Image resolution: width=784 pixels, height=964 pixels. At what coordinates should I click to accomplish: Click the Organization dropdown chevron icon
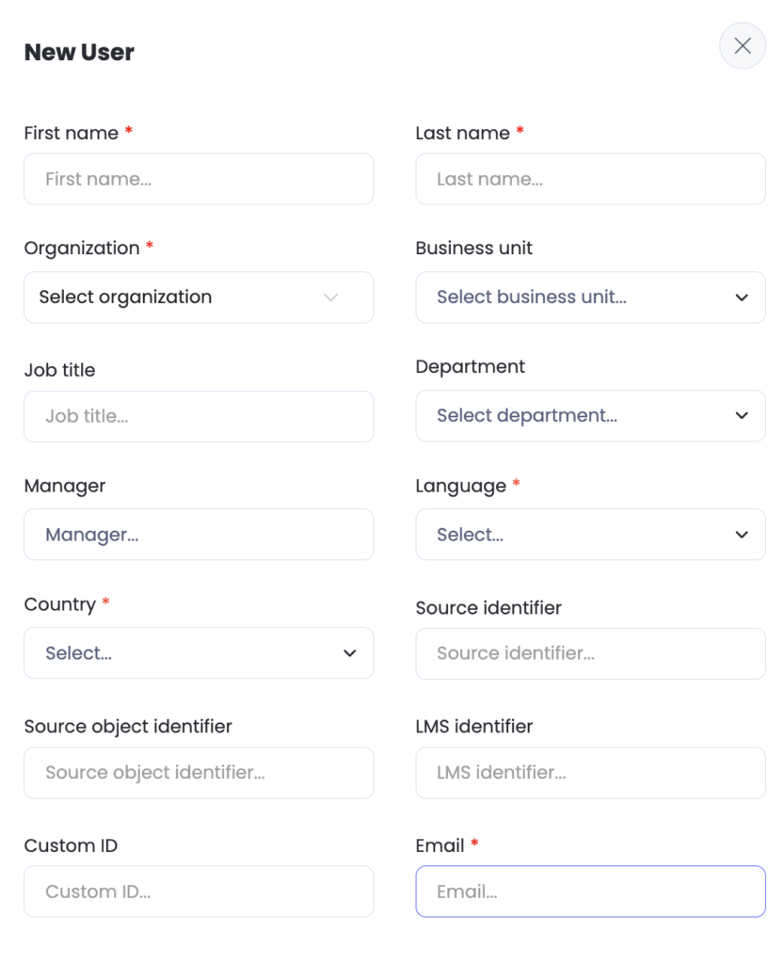click(x=330, y=297)
